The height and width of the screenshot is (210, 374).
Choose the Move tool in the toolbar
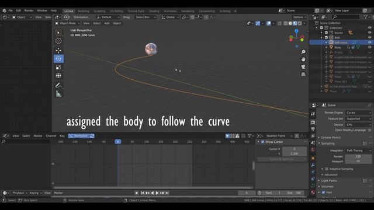coord(58,50)
